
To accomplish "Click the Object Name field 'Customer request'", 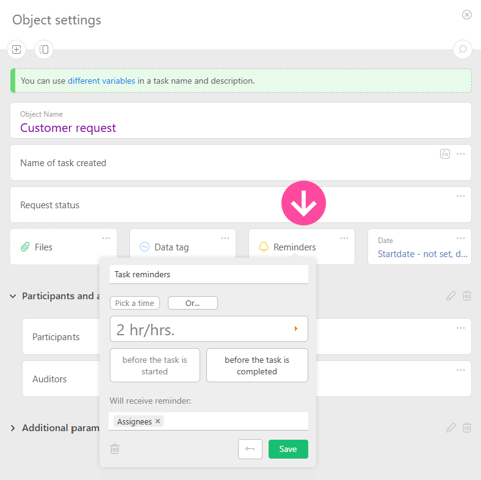I will pyautogui.click(x=68, y=128).
